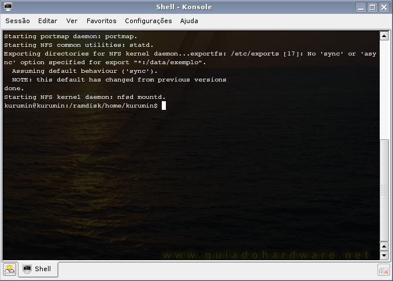Open the Sessão menu

[17, 21]
